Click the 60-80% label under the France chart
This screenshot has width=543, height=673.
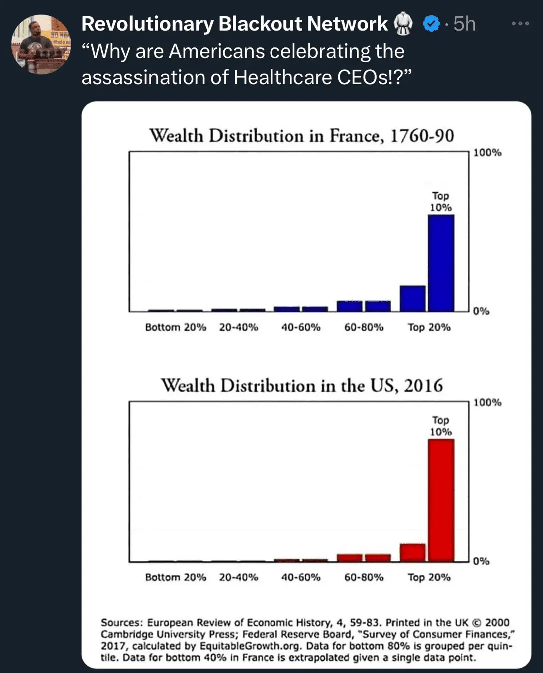[364, 327]
